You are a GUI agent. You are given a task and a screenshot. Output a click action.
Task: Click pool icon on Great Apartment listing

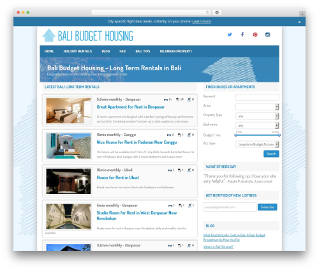pyautogui.click(x=189, y=100)
